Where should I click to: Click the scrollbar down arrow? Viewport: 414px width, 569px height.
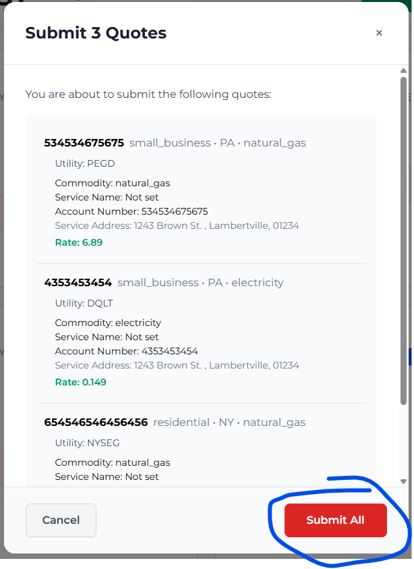403,481
